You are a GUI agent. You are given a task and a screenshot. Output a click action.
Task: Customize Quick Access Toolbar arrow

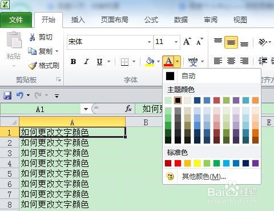[57, 95]
